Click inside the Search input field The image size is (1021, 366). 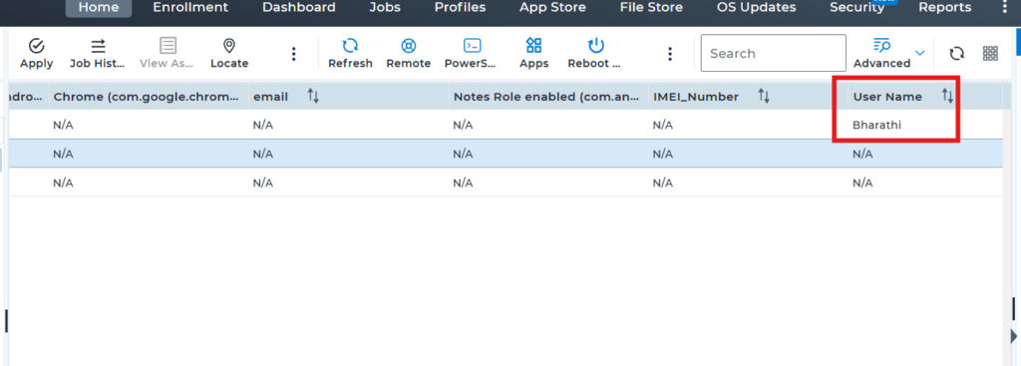point(774,54)
